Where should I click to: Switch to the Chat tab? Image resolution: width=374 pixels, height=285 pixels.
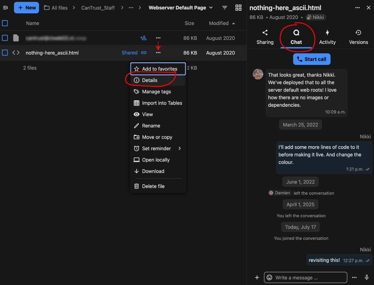click(x=296, y=37)
